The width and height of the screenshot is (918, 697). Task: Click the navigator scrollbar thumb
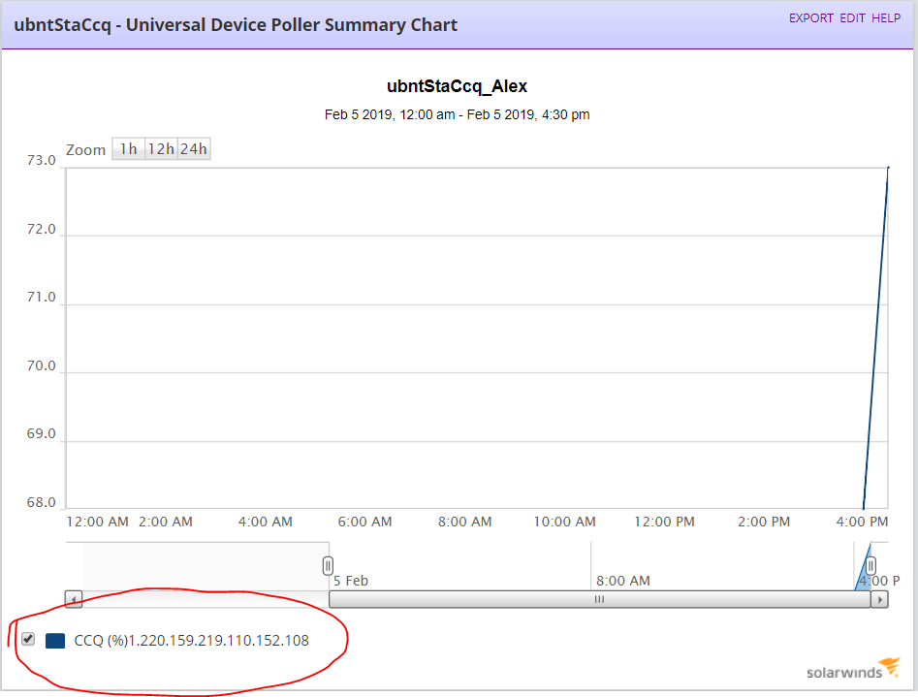pos(599,599)
